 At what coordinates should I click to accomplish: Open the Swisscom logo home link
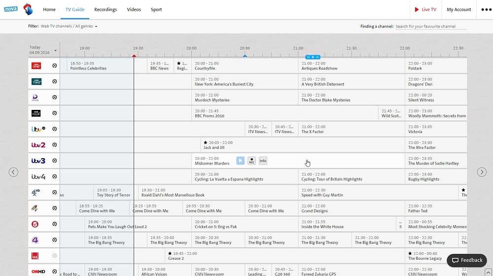click(x=28, y=9)
